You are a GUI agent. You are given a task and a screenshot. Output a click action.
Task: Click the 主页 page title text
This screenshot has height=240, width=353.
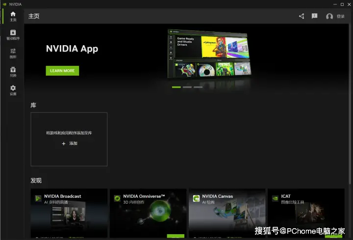[34, 16]
